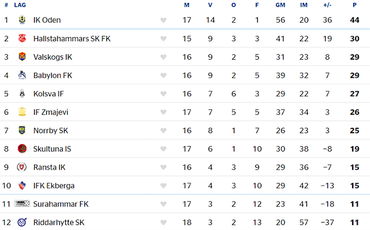
Task: Click the LAG column header
Action: pyautogui.click(x=20, y=5)
